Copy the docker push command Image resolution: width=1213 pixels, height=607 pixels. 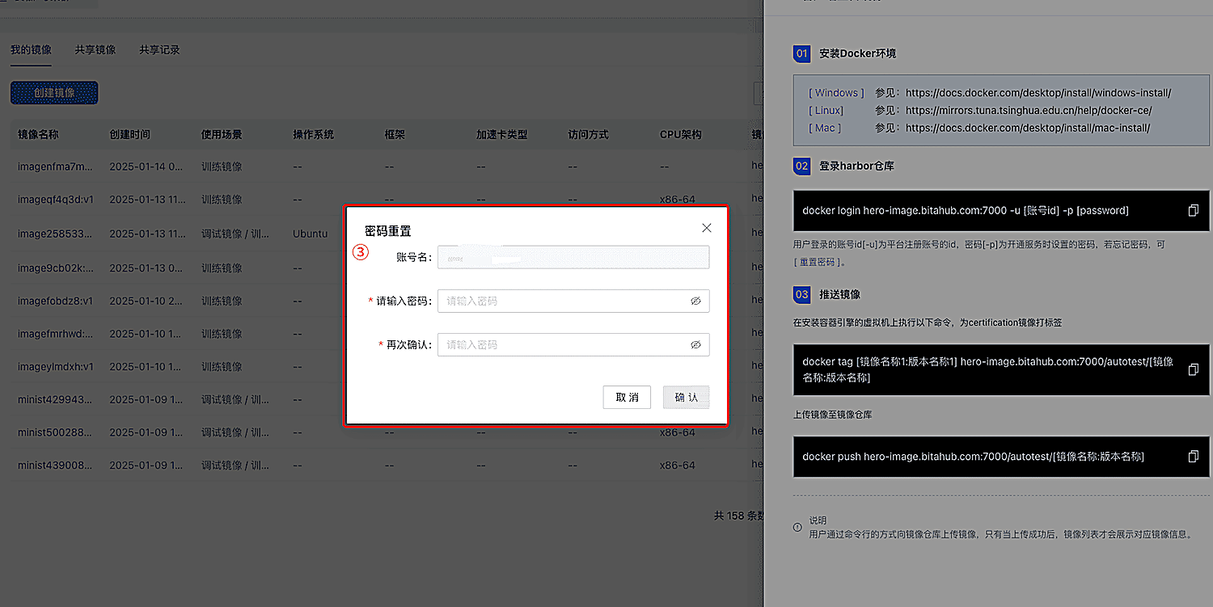(1193, 457)
